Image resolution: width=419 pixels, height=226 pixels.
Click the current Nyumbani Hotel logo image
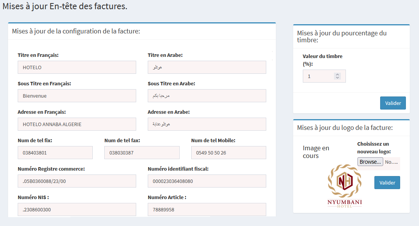pos(344,186)
